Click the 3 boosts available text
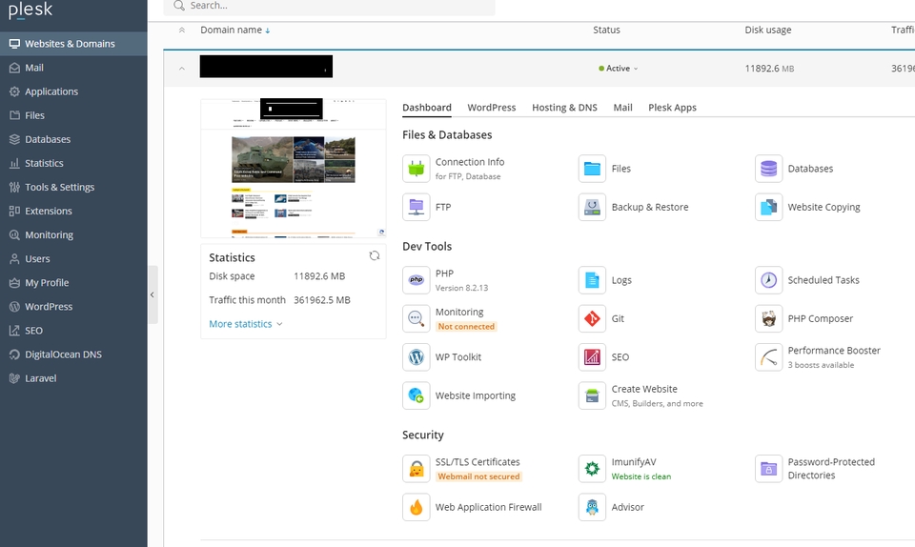Screen dimensions: 915x547 pos(821,365)
